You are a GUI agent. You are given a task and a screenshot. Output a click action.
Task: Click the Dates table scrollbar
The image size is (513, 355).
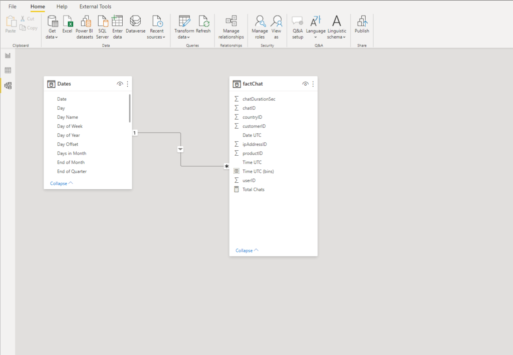point(130,108)
